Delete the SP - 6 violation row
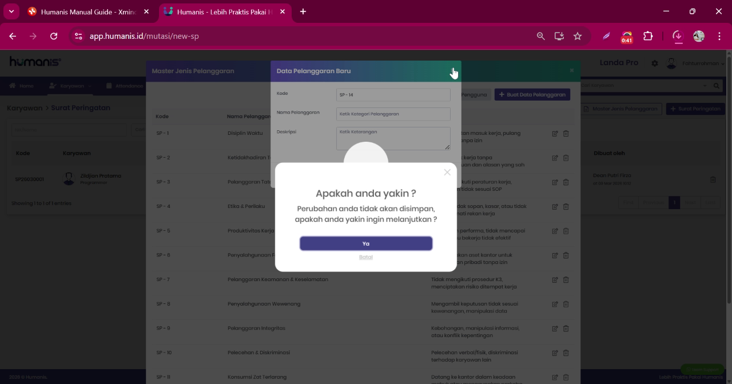732x384 pixels. (566, 255)
